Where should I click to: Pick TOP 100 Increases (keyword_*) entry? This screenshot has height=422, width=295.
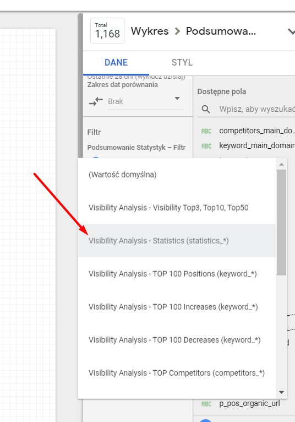point(177,307)
